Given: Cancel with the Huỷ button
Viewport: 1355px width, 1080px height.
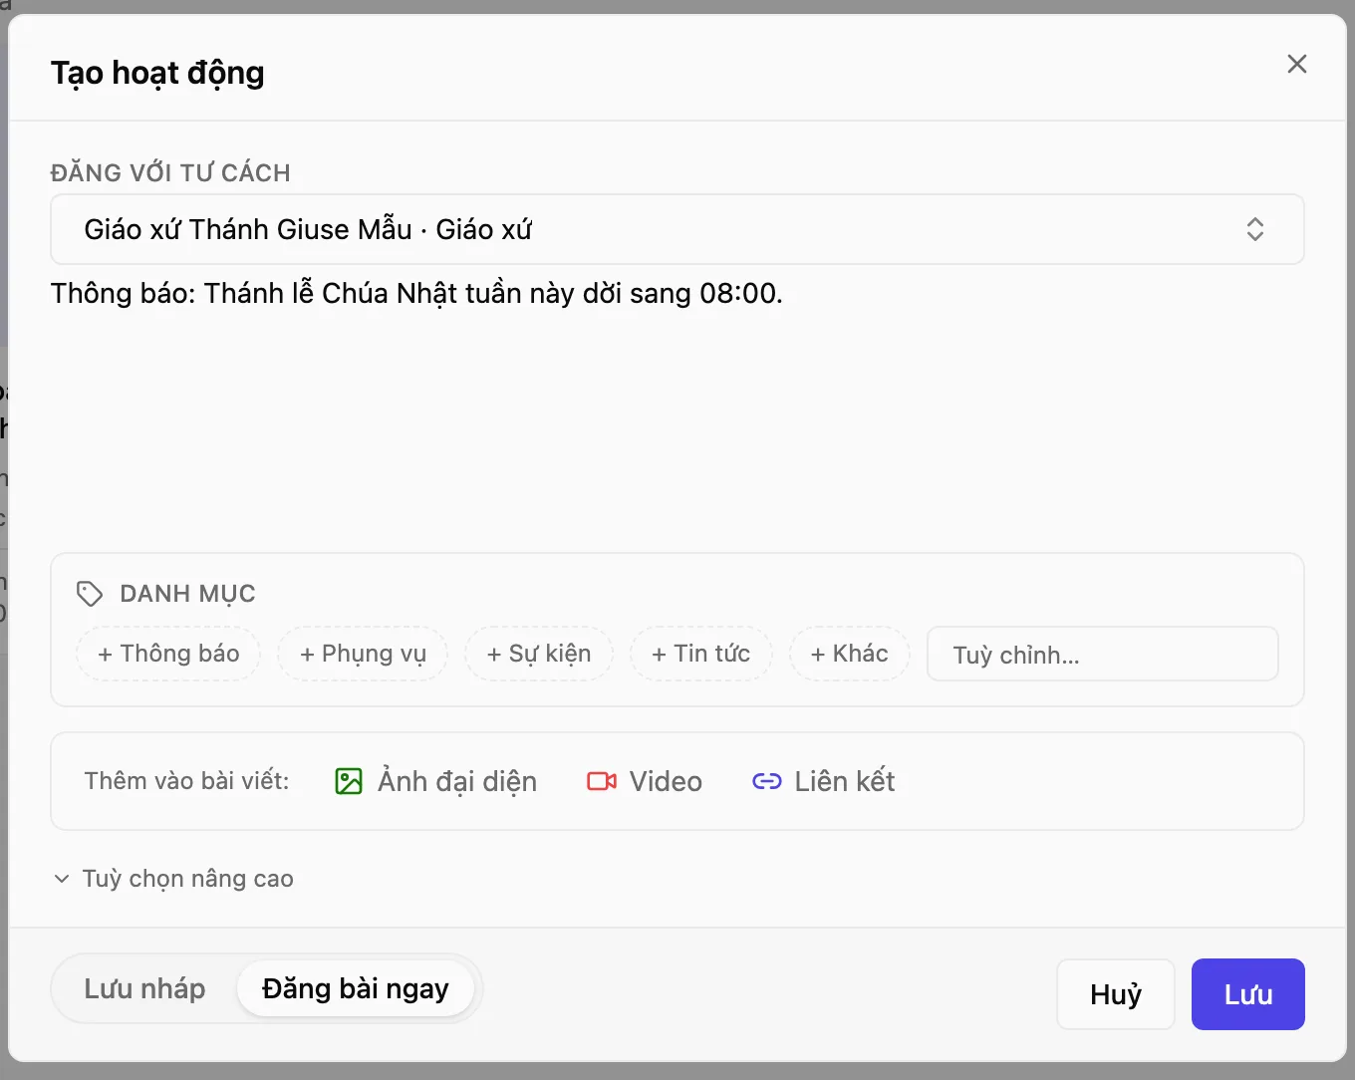Looking at the screenshot, I should click(1116, 994).
